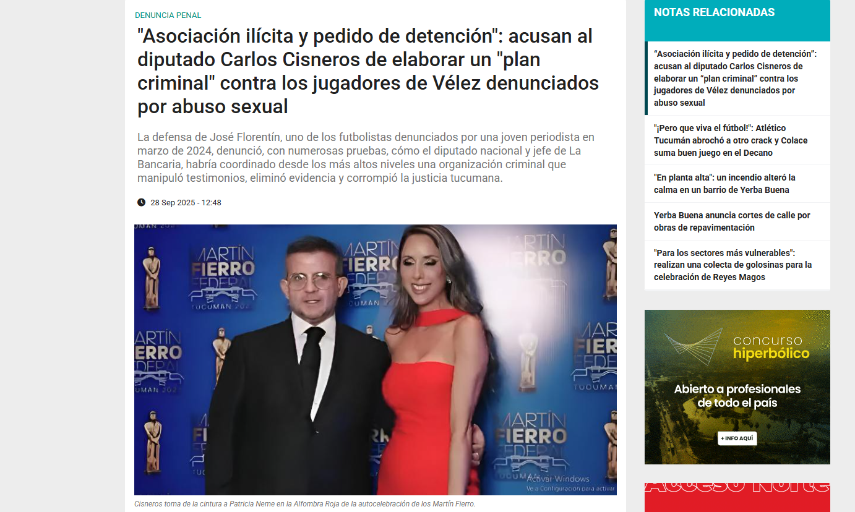This screenshot has height=512, width=855.
Task: Click the red Acceso Norte banner
Action: [737, 497]
